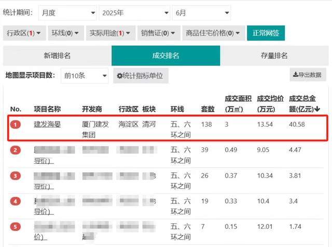The width and height of the screenshot is (332, 247).
Task: Open the 建发海晏 project link
Action: [47, 124]
